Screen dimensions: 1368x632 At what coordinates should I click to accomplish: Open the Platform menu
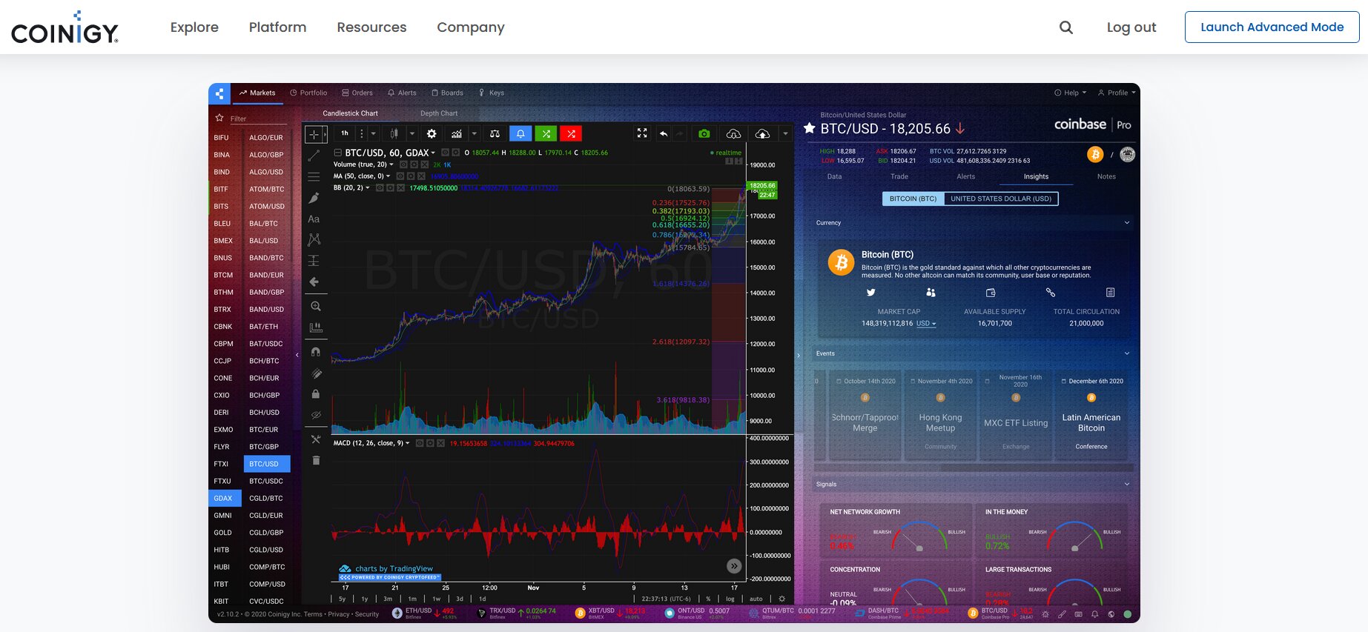coord(277,27)
